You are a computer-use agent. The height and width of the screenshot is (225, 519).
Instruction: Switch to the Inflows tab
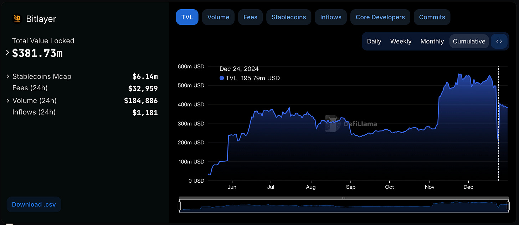click(x=331, y=17)
